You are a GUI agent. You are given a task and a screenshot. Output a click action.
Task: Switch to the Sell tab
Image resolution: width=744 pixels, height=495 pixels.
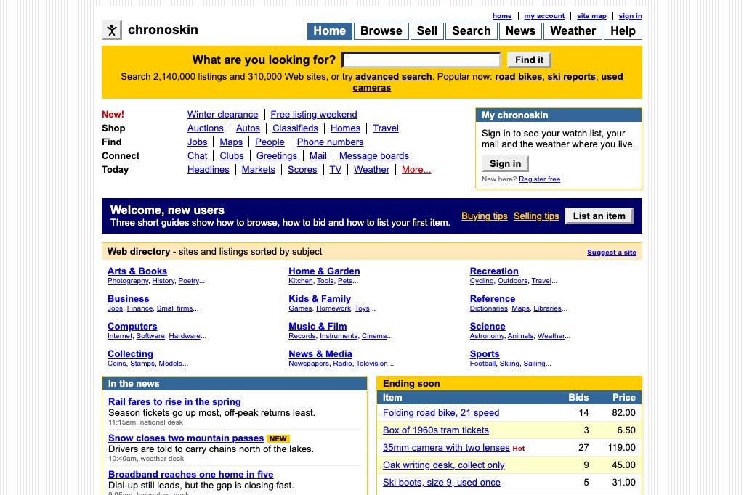pos(427,30)
